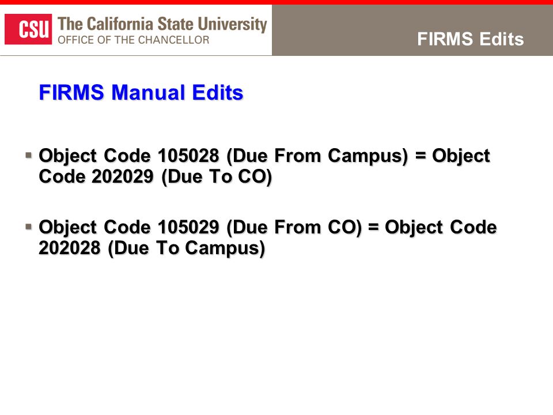Click object code number 105029

coord(188,227)
